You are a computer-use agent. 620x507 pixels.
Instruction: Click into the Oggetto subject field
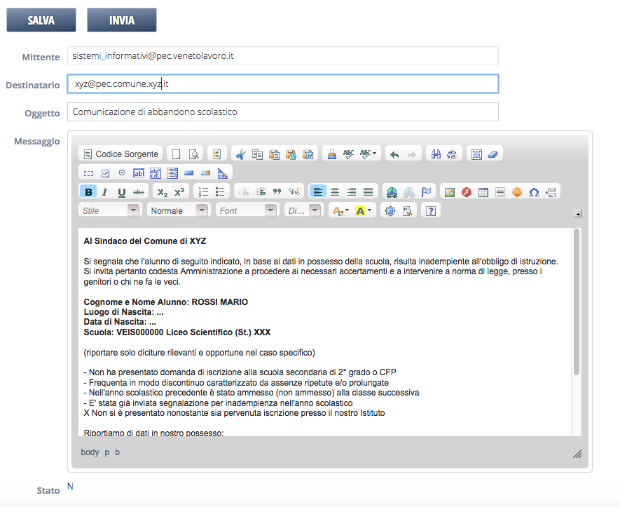282,112
